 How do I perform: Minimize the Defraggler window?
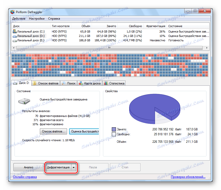pos(188,11)
